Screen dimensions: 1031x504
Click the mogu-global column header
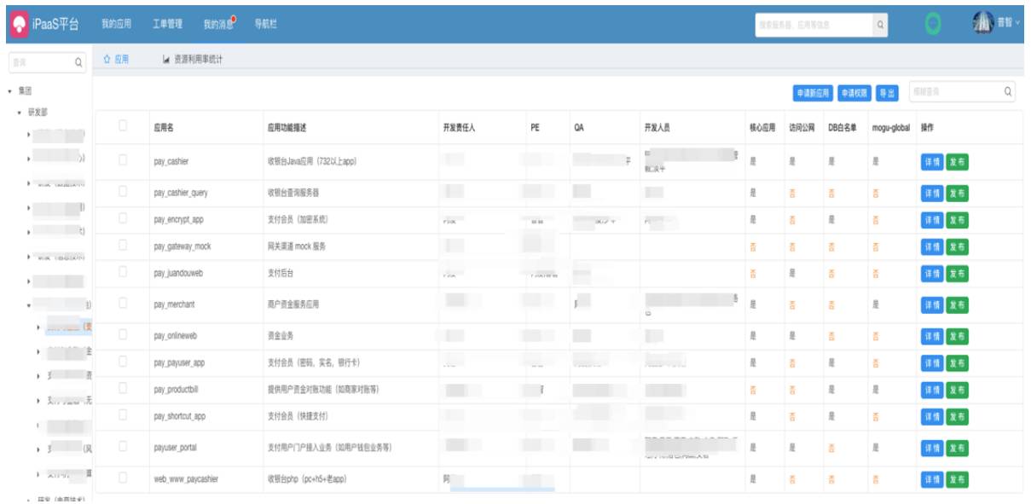(x=891, y=127)
